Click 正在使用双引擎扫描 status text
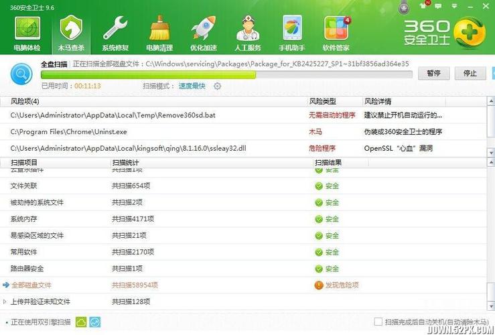495x335 pixels. click(x=41, y=322)
